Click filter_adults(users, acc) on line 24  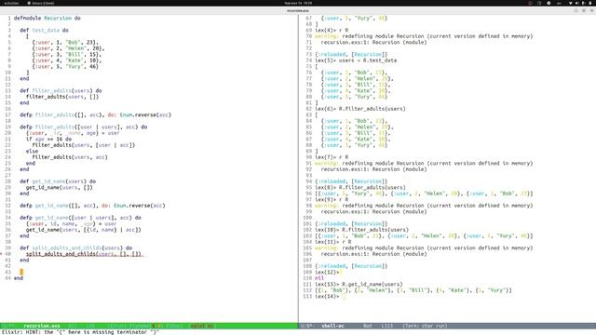point(70,157)
